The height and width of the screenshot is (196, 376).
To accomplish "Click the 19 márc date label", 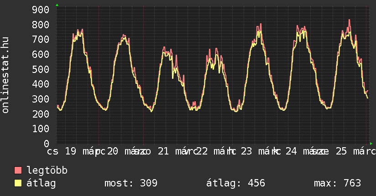I will coord(82,151).
